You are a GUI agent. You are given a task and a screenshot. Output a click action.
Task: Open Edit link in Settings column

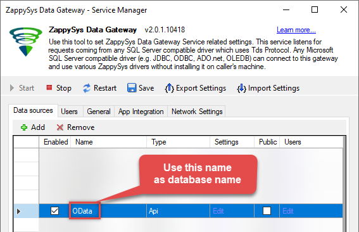click(x=218, y=211)
